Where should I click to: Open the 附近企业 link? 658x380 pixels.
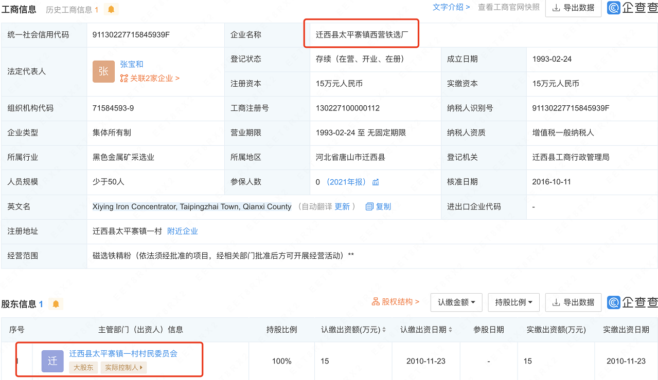point(182,231)
